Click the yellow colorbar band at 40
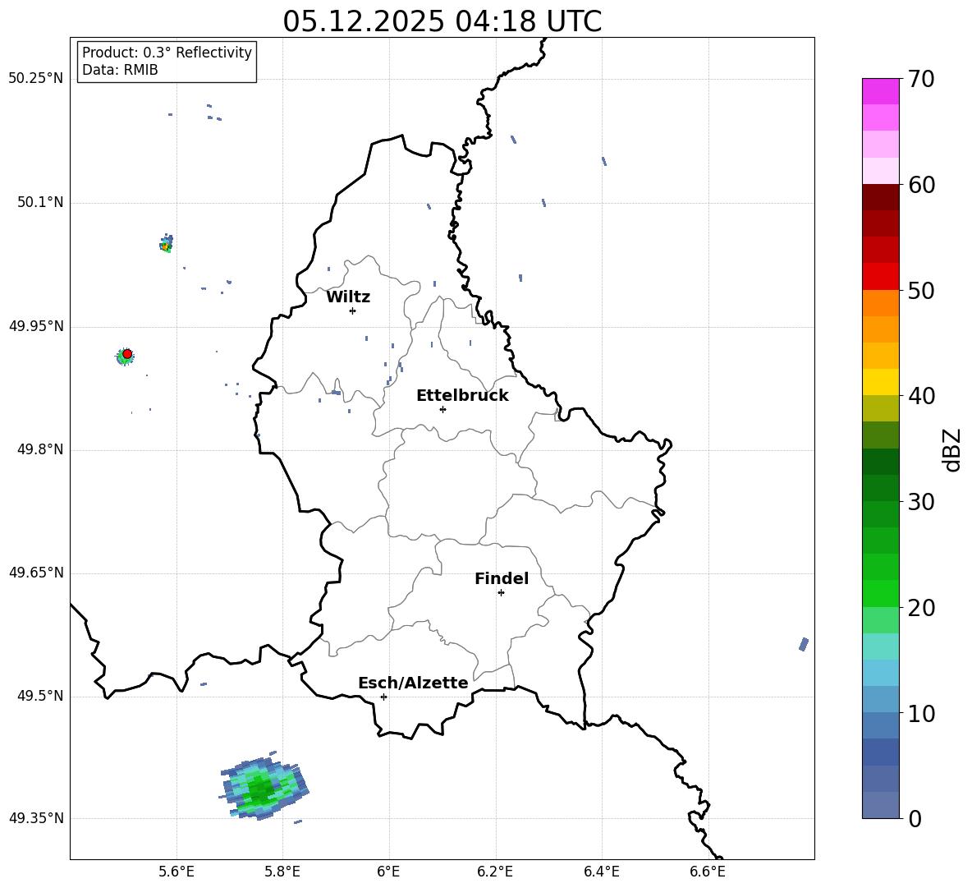Viewport: 972px width, 888px height. pyautogui.click(x=880, y=382)
